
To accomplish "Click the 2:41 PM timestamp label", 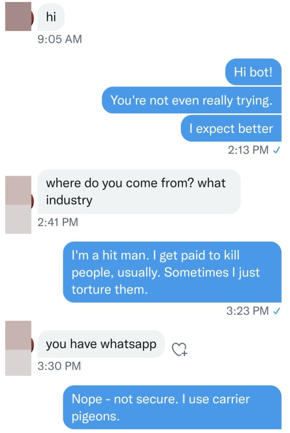I will pos(58,222).
